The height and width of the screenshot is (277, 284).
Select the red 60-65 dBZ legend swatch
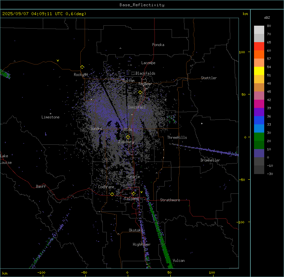[x=259, y=46]
